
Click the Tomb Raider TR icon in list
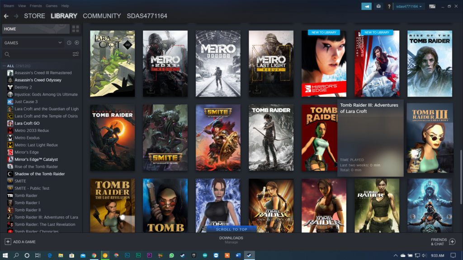[10, 195]
